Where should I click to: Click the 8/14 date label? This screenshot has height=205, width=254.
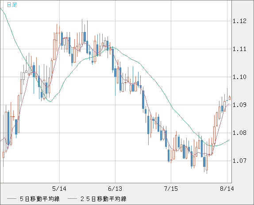pos(227,189)
